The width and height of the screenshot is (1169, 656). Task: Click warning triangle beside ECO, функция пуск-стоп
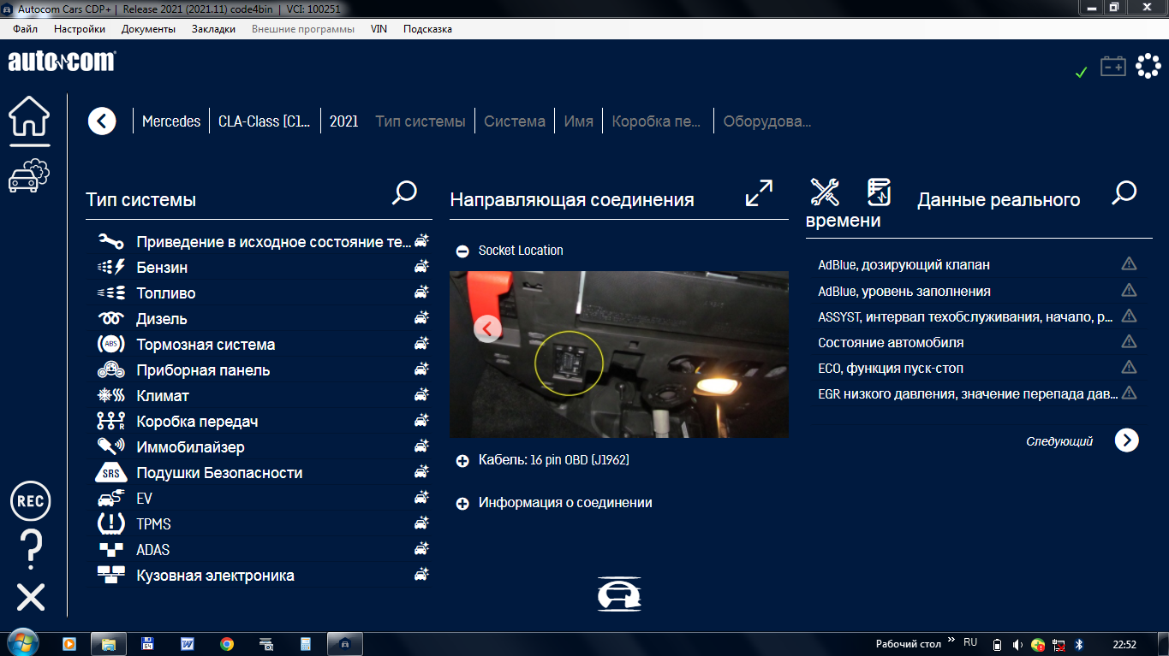[1129, 367]
